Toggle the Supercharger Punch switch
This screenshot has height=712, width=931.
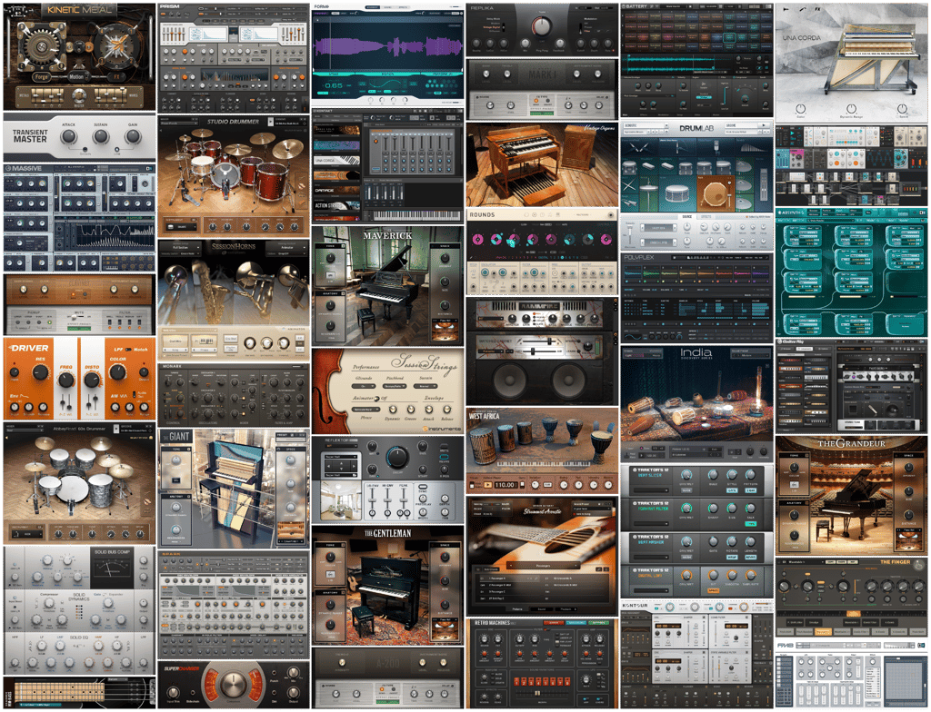click(x=274, y=675)
